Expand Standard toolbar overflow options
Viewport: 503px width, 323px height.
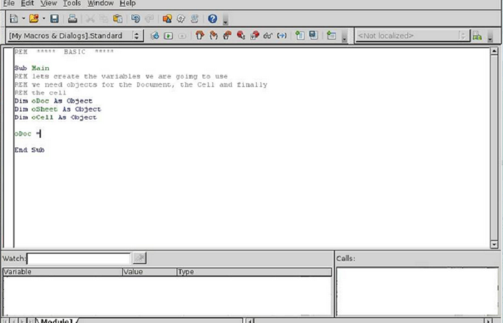226,20
